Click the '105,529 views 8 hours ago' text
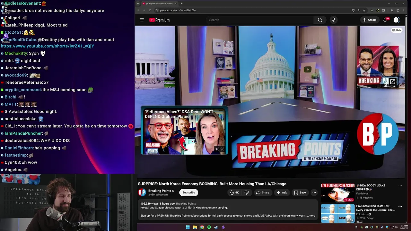Image resolution: width=411 pixels, height=231 pixels. coord(157,204)
